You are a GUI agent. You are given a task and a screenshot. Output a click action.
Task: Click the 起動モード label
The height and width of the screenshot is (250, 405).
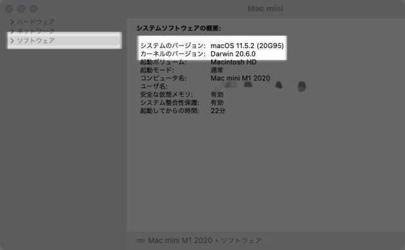(157, 70)
